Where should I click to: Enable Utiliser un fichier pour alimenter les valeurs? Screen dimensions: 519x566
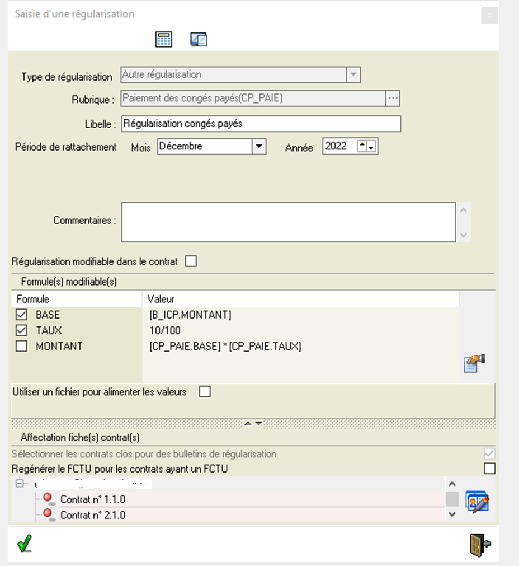[205, 392]
